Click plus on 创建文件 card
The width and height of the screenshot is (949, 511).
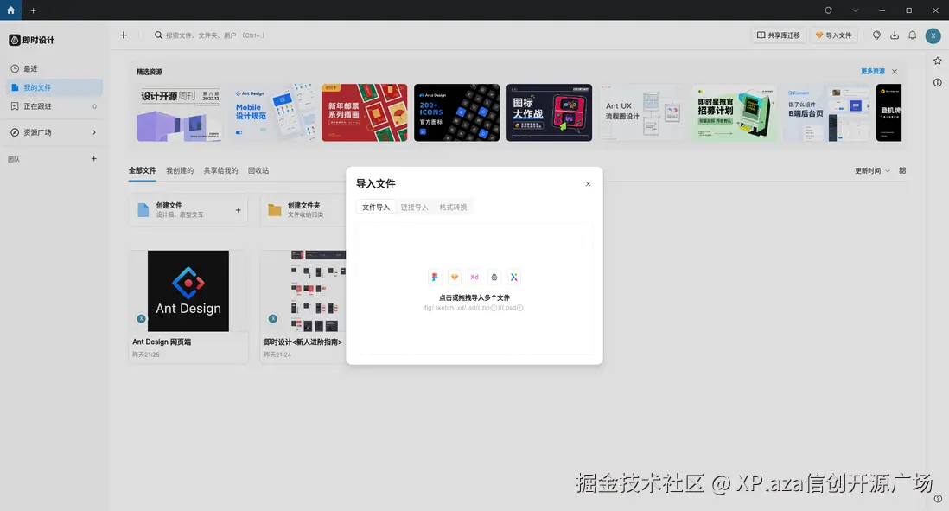click(238, 210)
